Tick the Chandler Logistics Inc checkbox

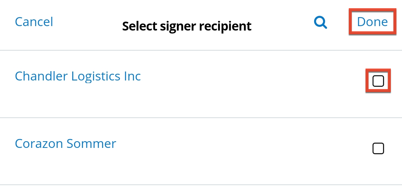point(378,81)
